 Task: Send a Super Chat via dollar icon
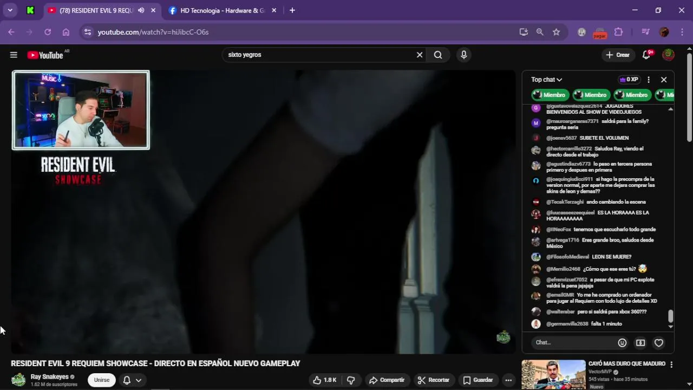640,342
